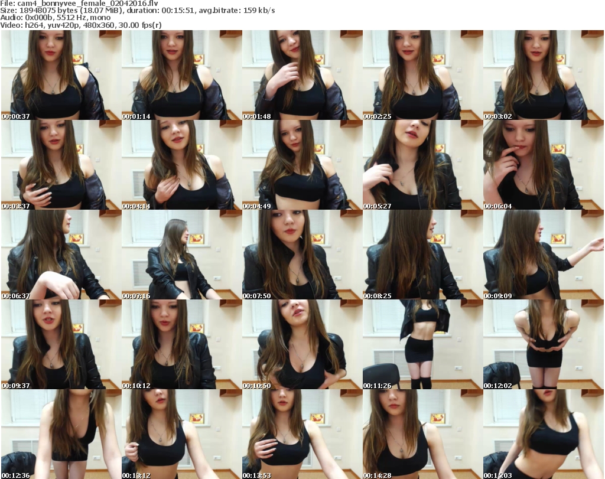
Task: Click the Video line reading h264, yuv420p
Action: 80,25
